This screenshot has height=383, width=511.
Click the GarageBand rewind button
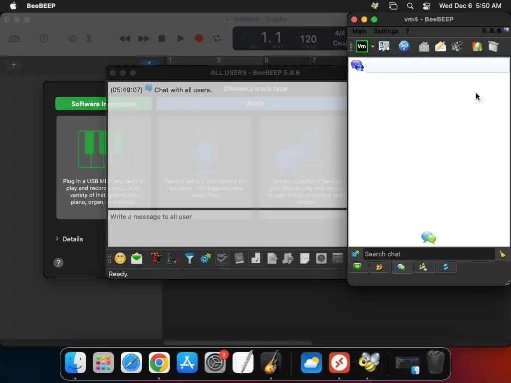[x=124, y=39]
